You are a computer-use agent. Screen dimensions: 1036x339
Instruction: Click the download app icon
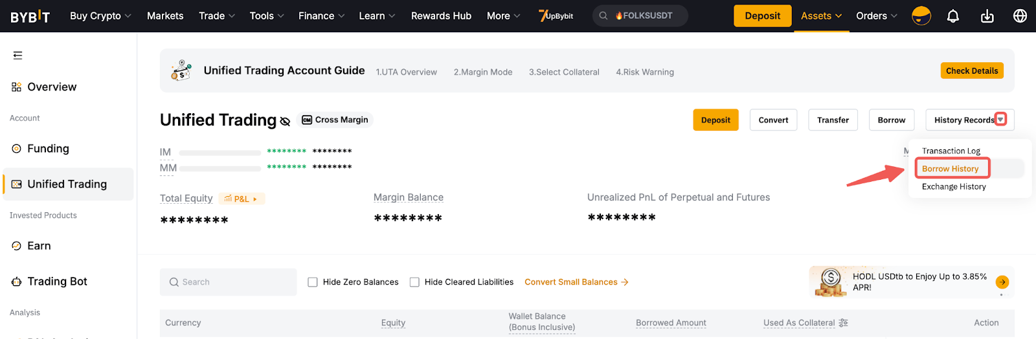pyautogui.click(x=987, y=16)
